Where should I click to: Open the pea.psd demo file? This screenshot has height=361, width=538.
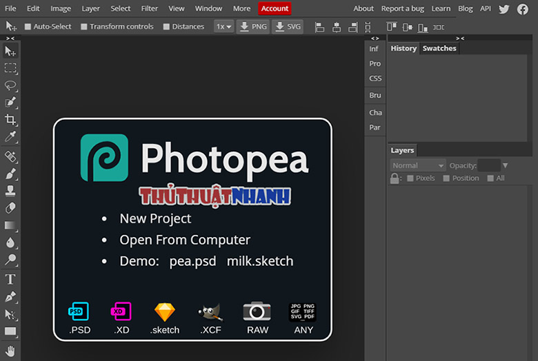point(192,262)
